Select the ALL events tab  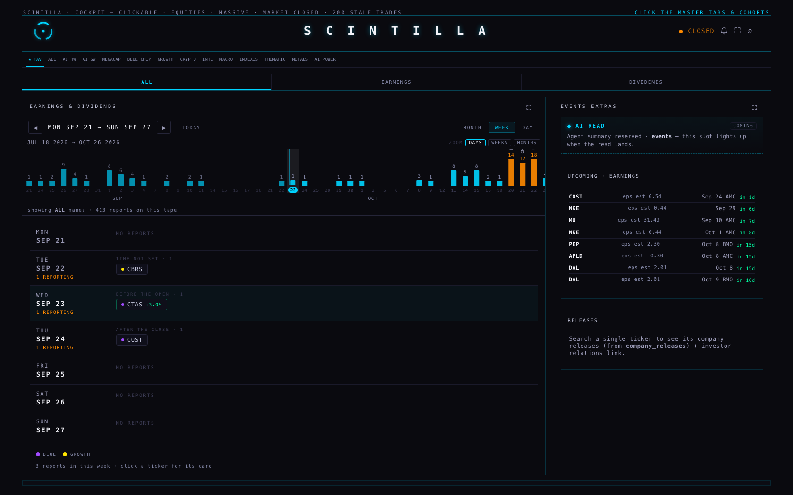point(147,82)
